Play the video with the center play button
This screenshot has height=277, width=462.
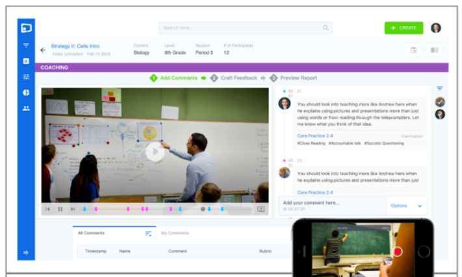155,152
